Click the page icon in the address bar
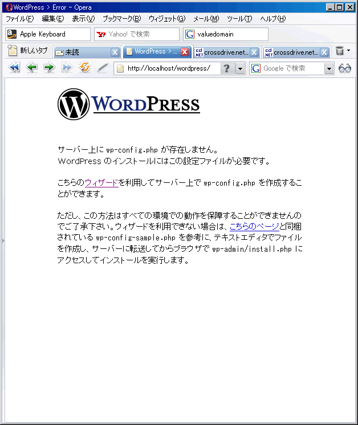The image size is (358, 425). coord(120,68)
